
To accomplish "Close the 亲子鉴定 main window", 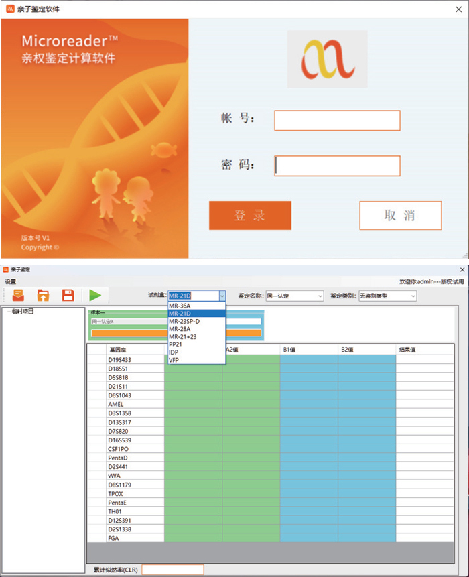I will pyautogui.click(x=462, y=269).
